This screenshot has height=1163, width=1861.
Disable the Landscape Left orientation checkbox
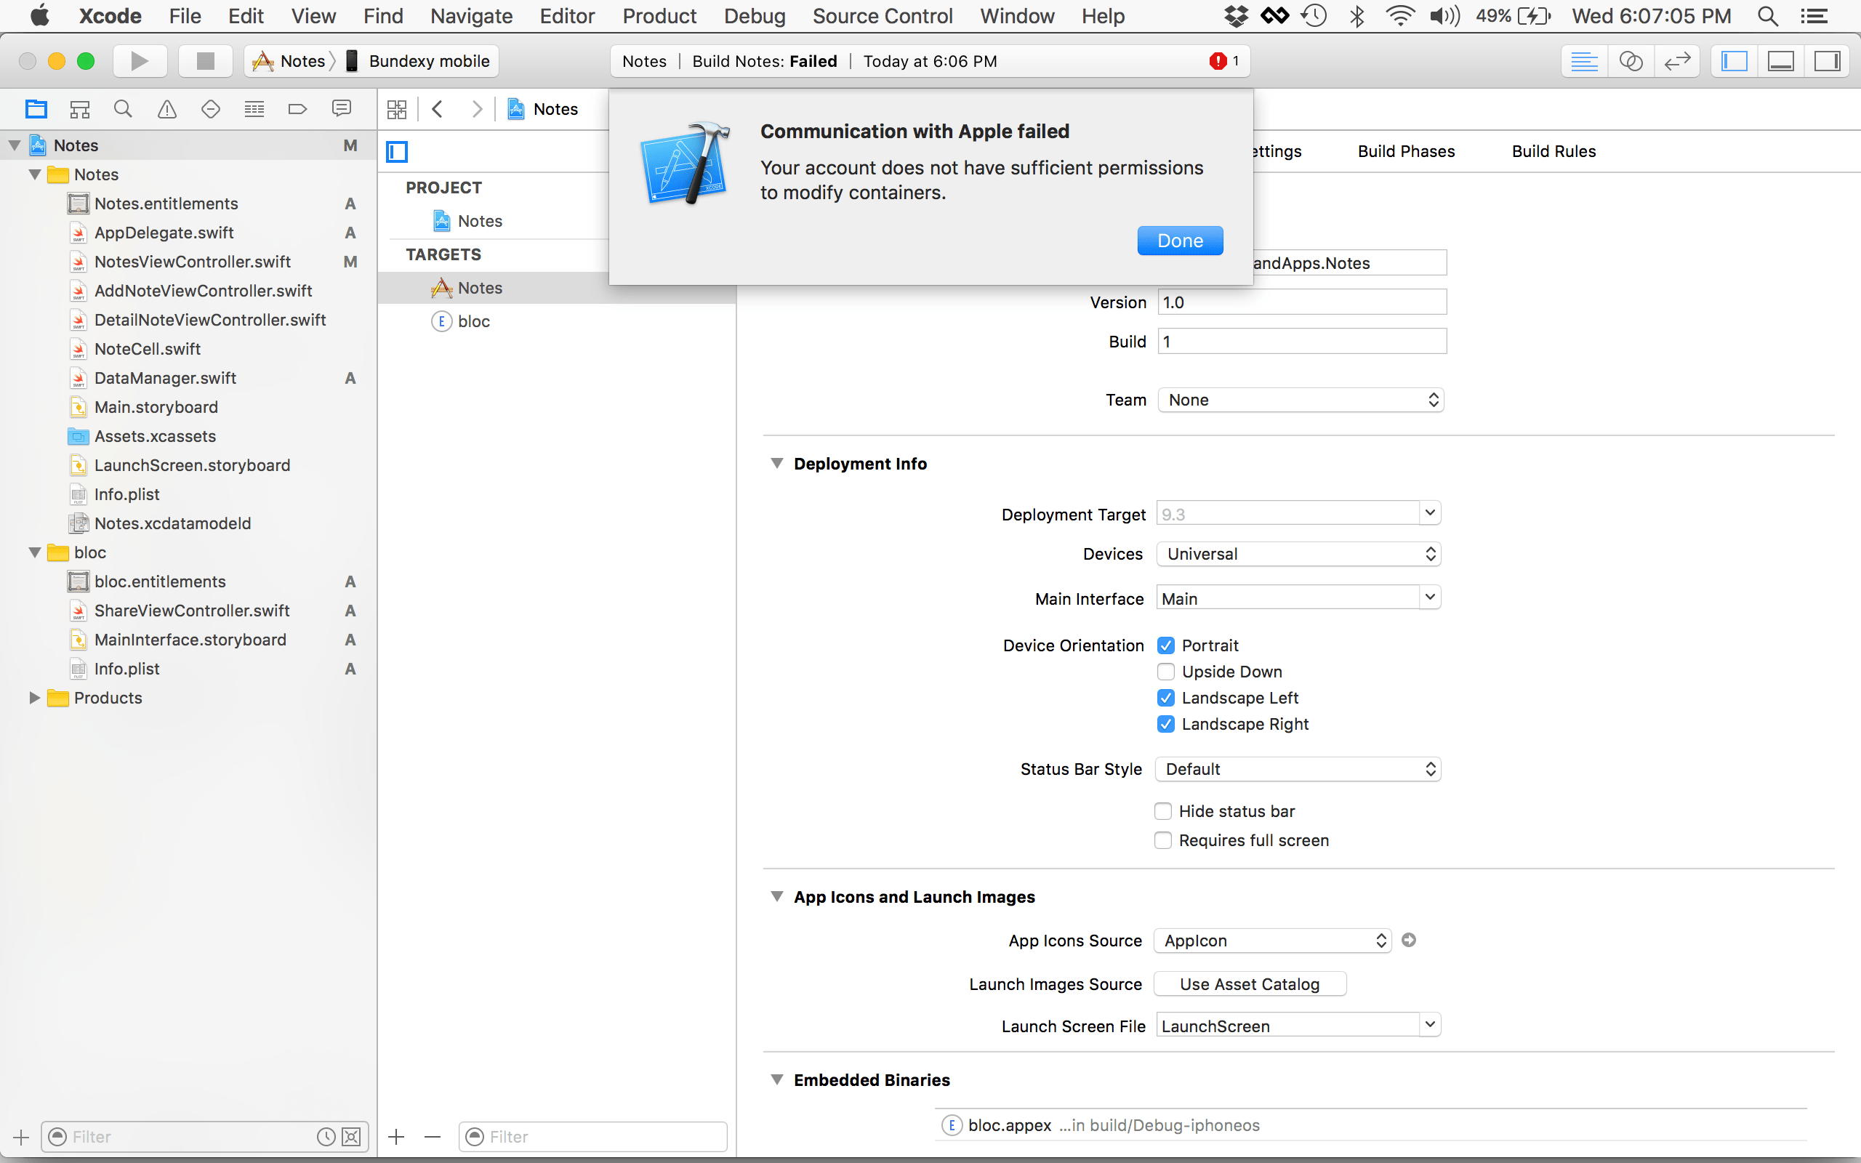(1165, 698)
